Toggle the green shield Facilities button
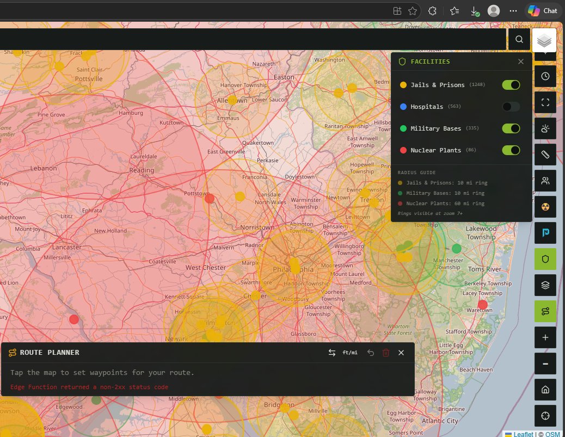This screenshot has height=437, width=565. pos(545,259)
